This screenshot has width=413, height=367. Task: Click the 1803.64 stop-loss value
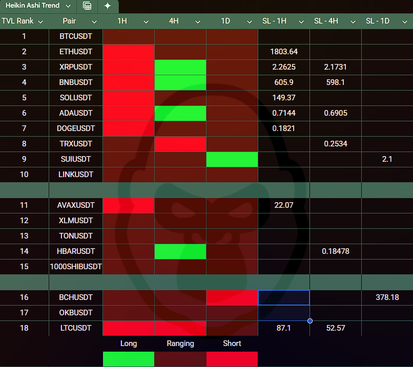(x=284, y=52)
